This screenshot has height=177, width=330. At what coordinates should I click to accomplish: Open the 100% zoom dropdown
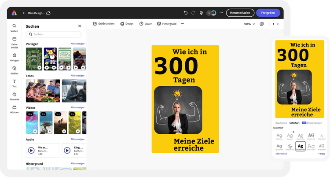249,24
